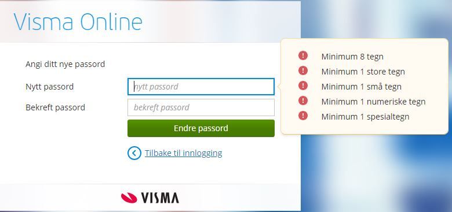Click the red Visma logo symbol
The image size is (452, 212).
pos(129,198)
